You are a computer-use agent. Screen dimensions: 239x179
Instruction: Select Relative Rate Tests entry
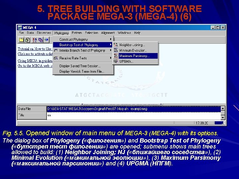coord(83,58)
